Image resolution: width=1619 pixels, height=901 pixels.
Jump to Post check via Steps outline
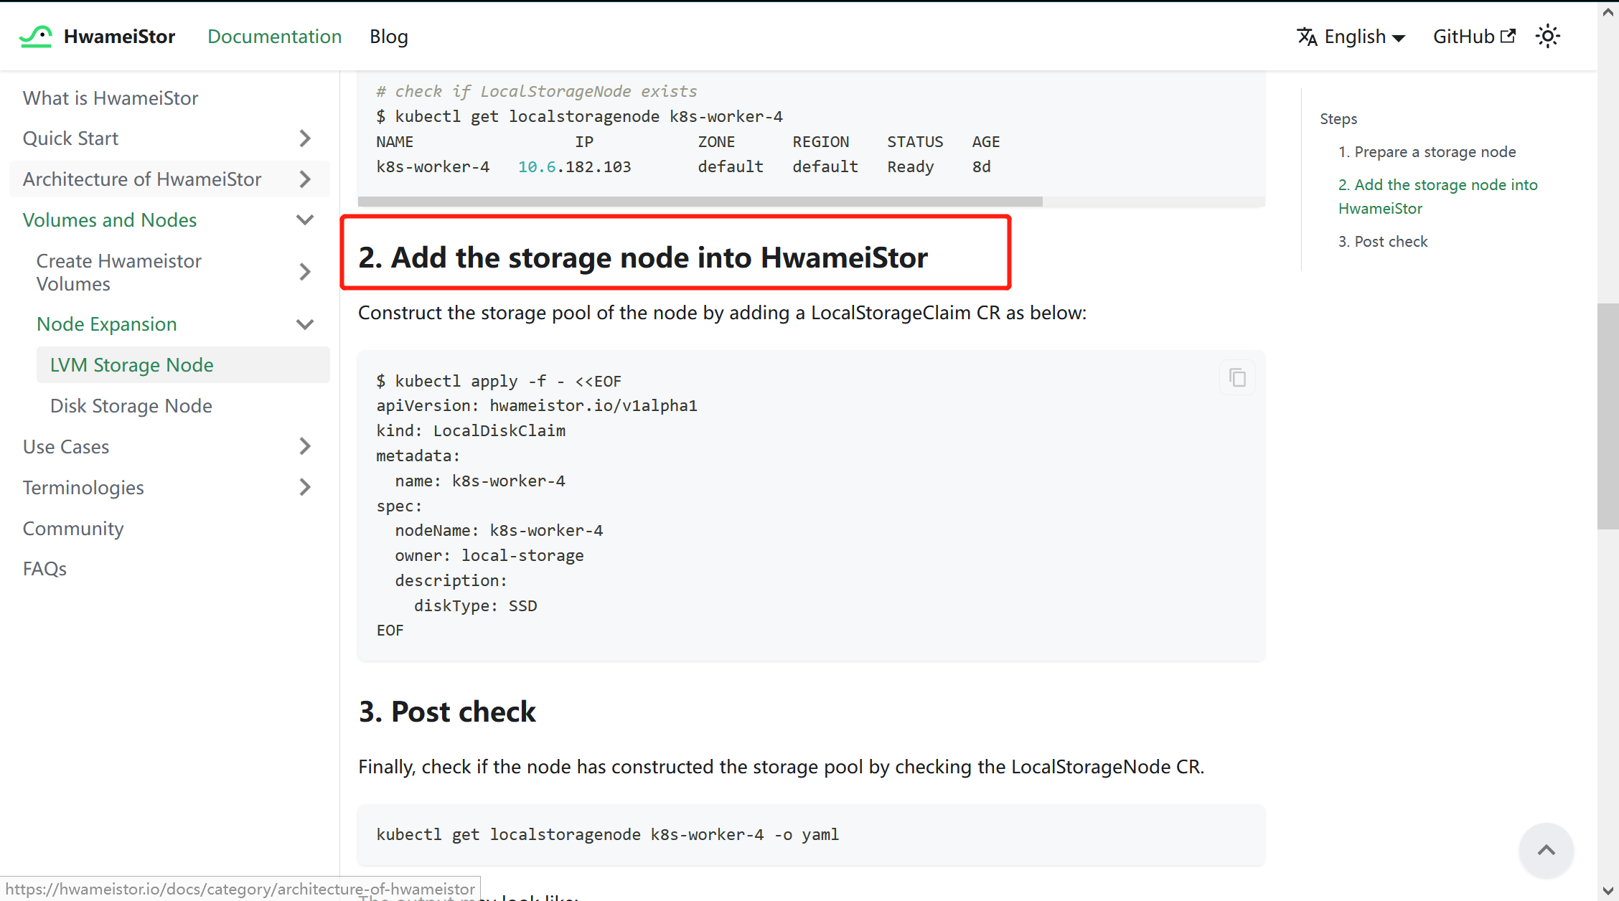[x=1383, y=241]
